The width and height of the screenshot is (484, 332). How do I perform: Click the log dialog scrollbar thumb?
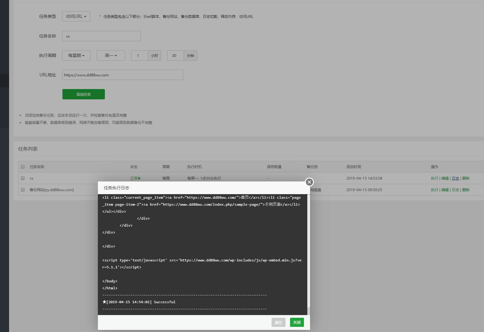tap(309, 311)
